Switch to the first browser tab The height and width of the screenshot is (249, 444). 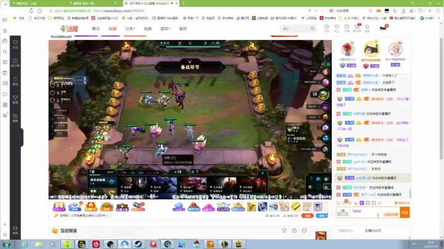click(37, 3)
